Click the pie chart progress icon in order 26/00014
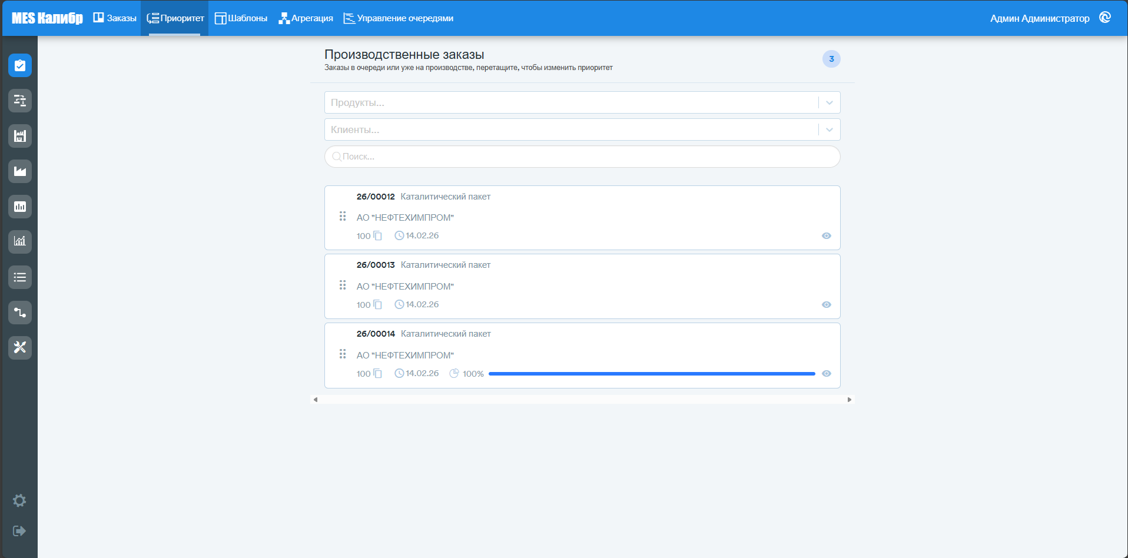Viewport: 1128px width, 558px height. pyautogui.click(x=454, y=373)
